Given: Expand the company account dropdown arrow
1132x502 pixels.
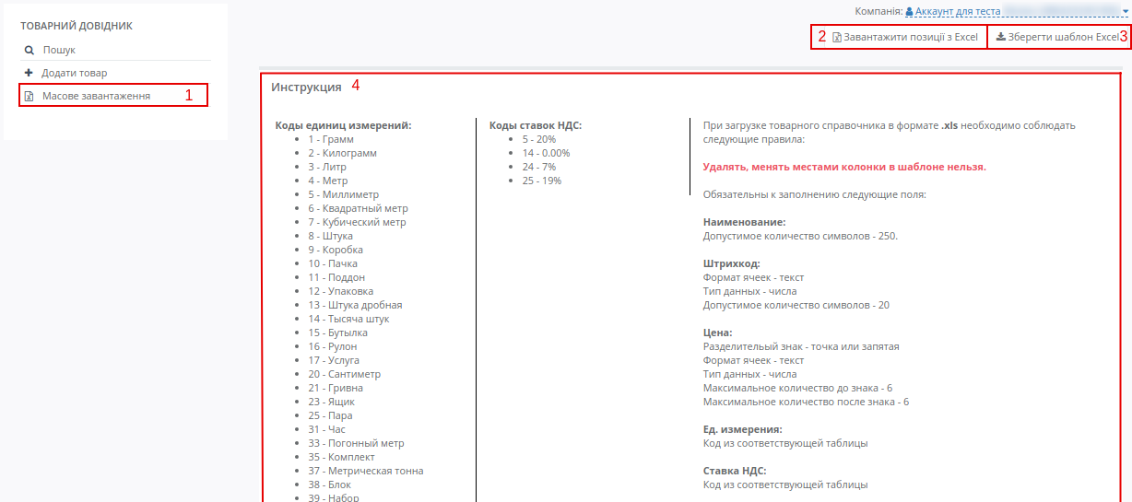Looking at the screenshot, I should (1126, 12).
